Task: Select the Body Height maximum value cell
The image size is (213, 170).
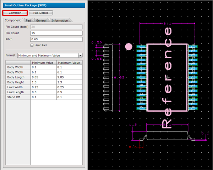Action: click(x=69, y=82)
